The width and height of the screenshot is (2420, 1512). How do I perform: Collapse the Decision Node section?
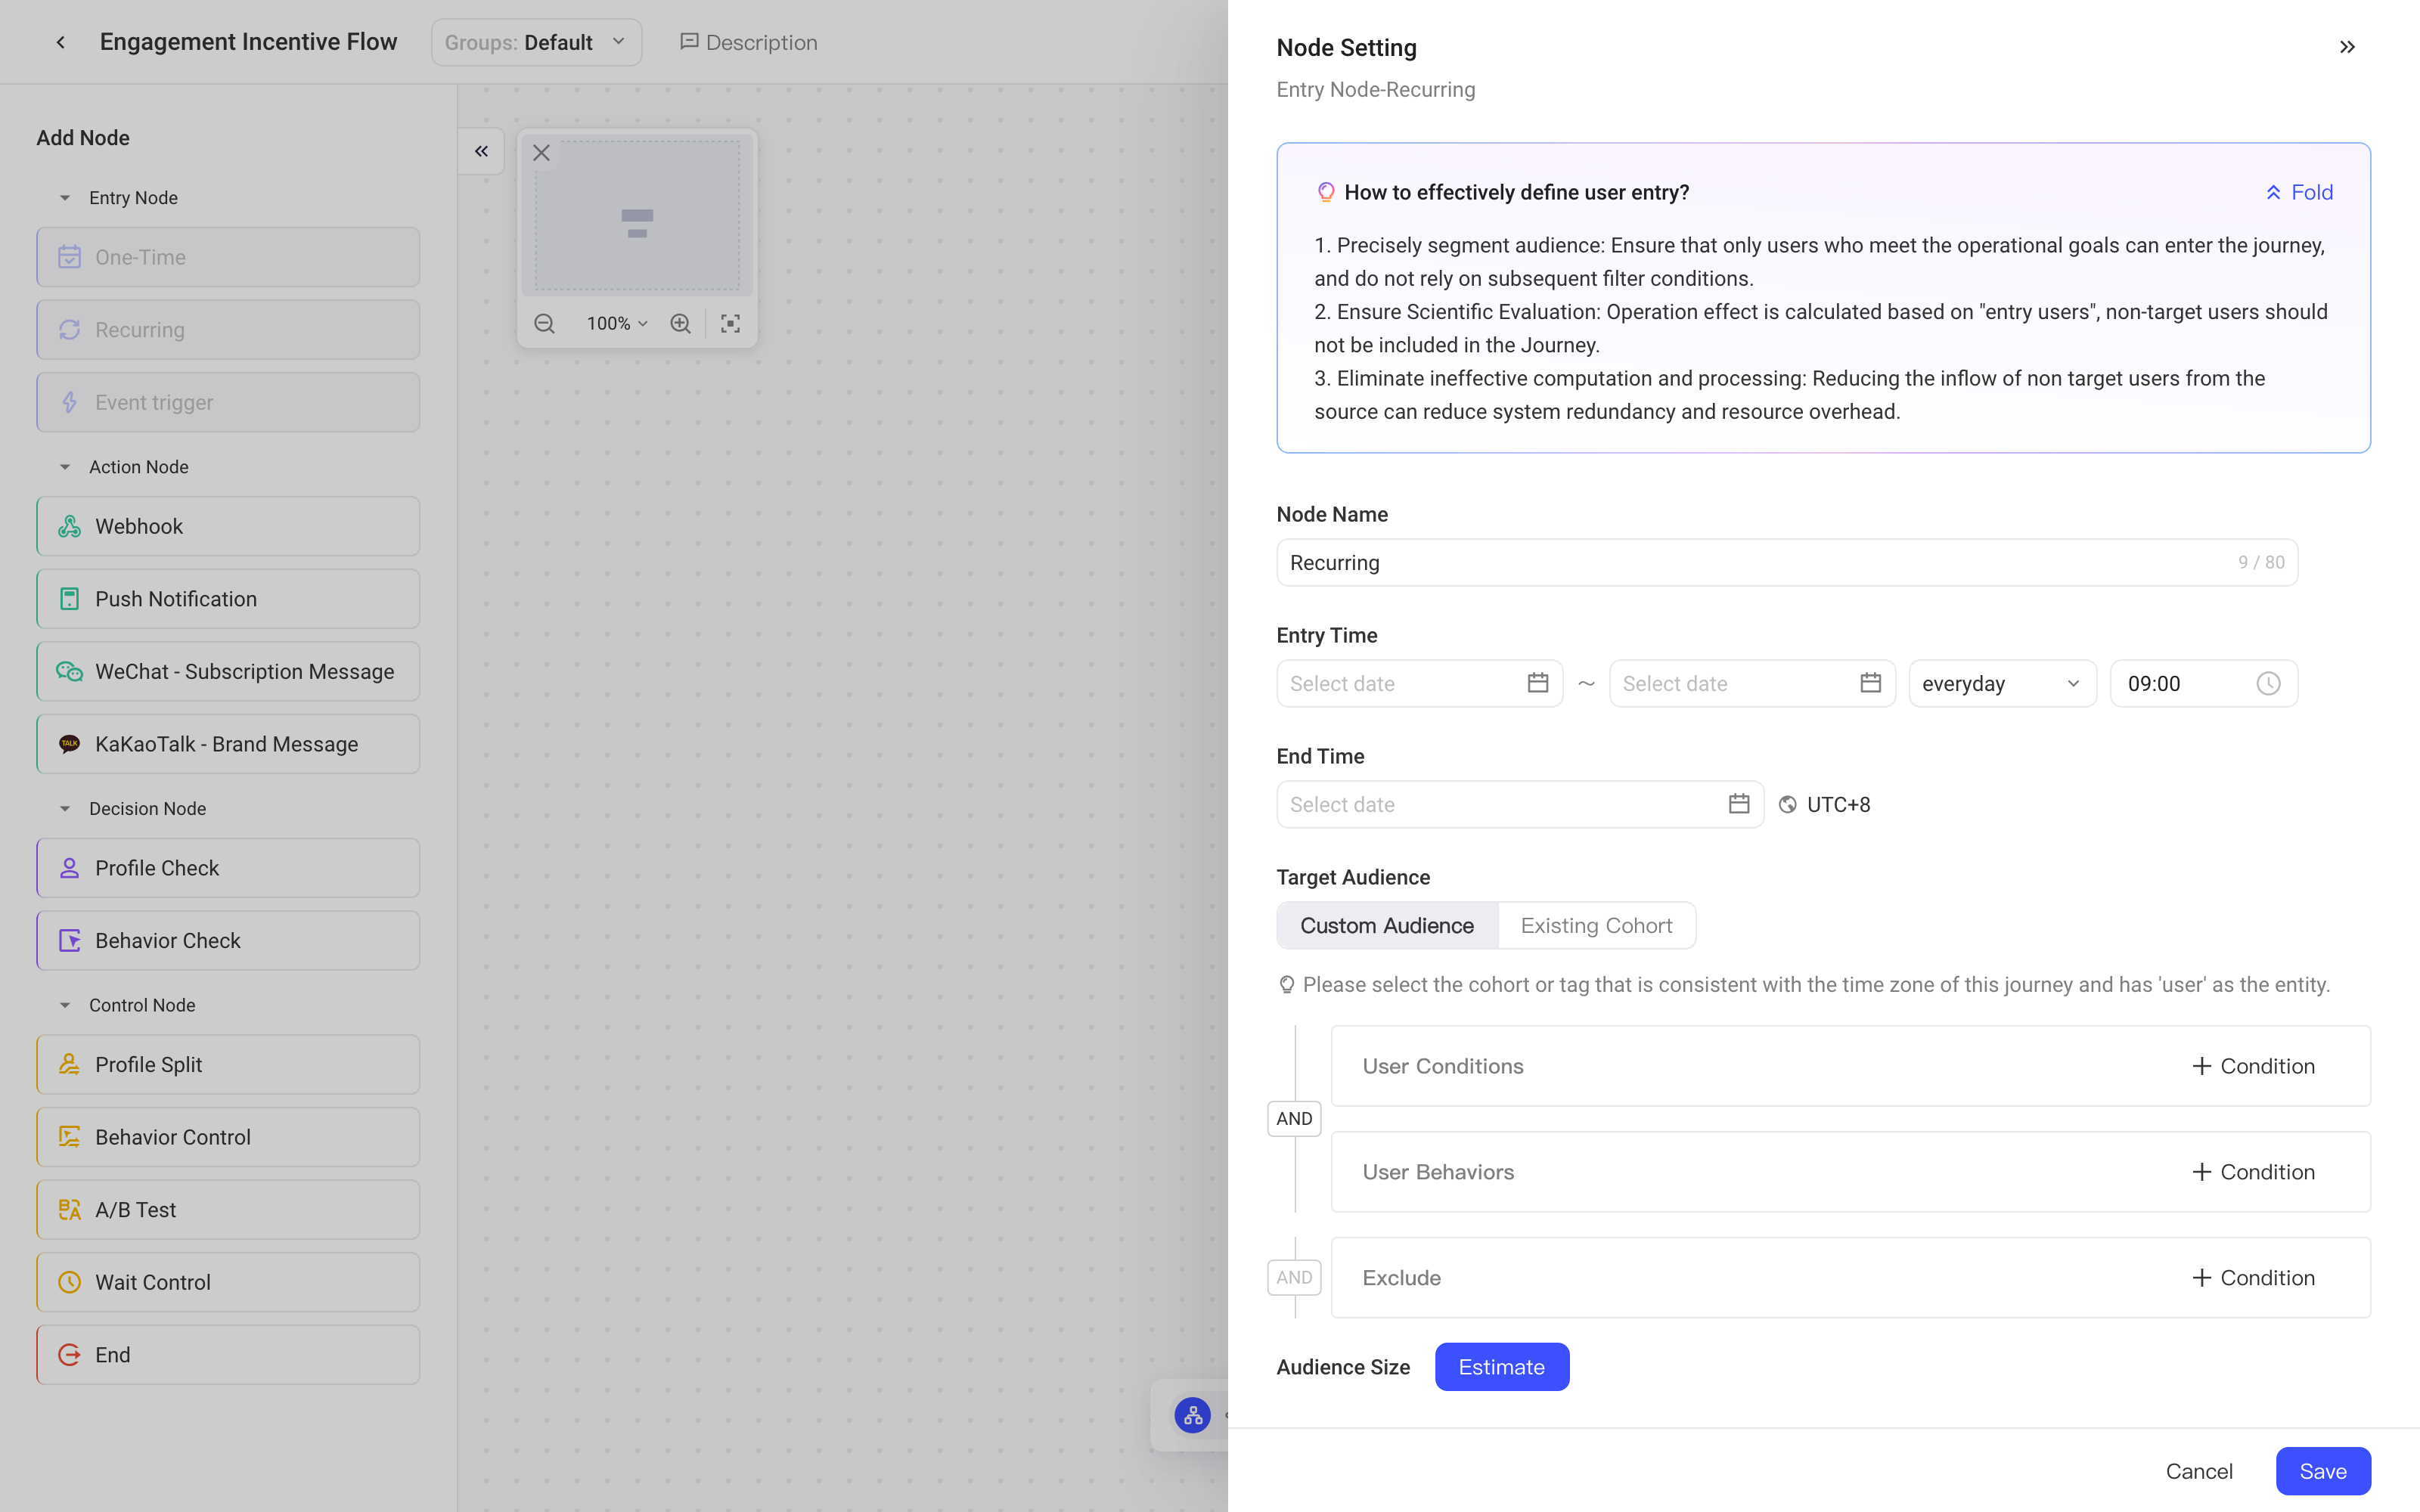(x=65, y=808)
